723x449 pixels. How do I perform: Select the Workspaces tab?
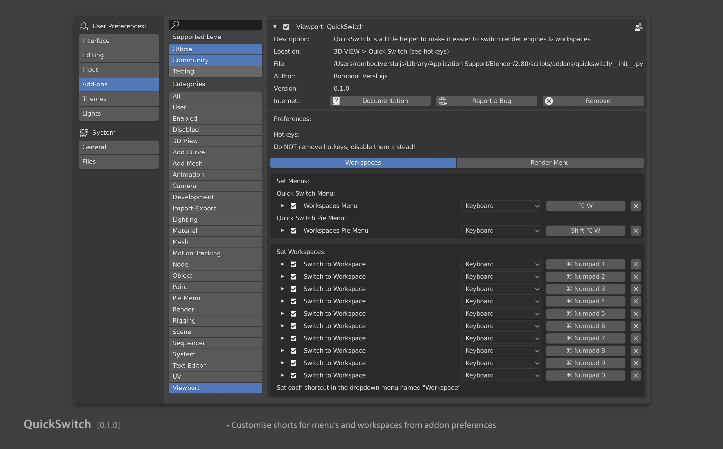363,162
